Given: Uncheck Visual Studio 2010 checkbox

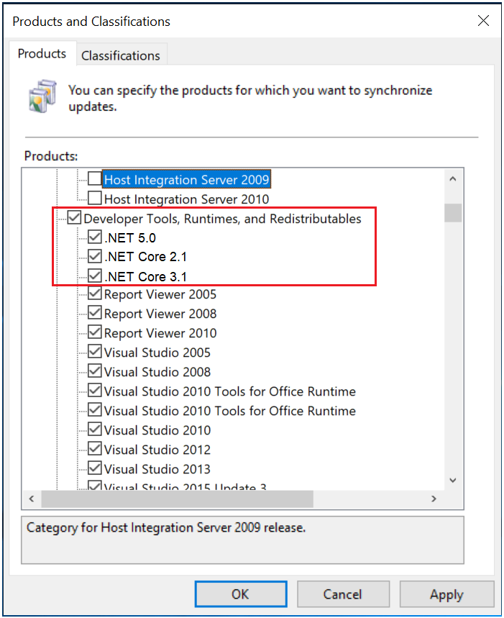Looking at the screenshot, I should point(94,430).
